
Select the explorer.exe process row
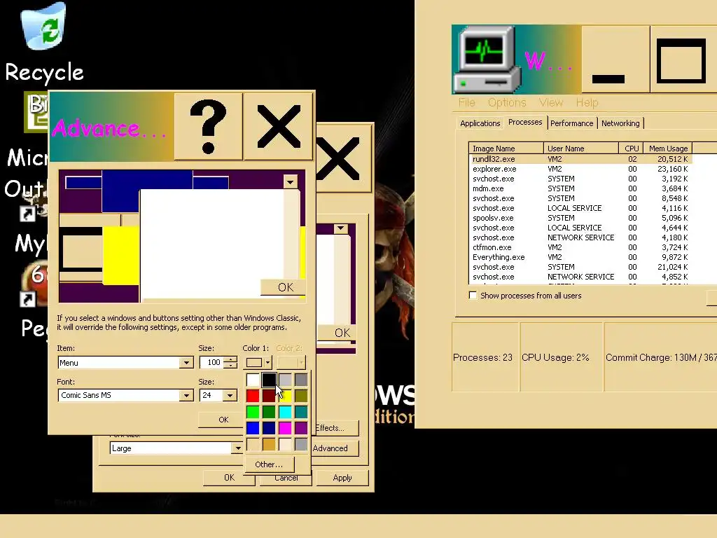(580, 169)
